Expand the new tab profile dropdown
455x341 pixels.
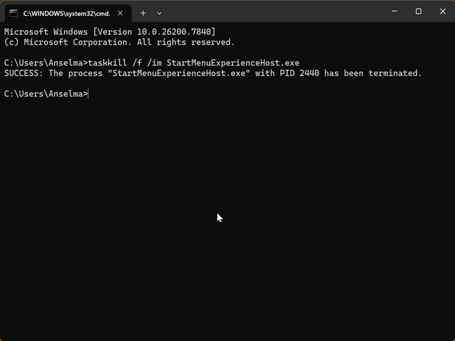click(x=159, y=13)
